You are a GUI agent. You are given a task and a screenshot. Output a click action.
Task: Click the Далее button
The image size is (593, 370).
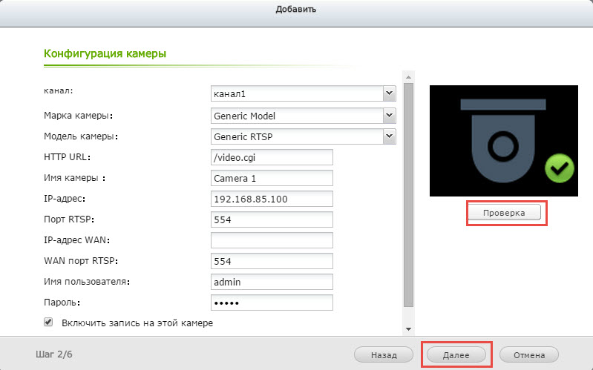click(456, 355)
